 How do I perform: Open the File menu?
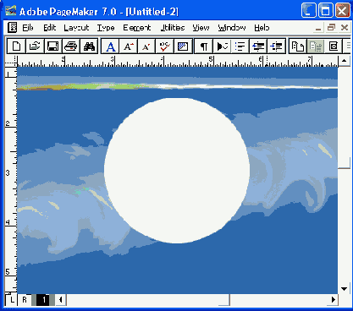point(28,28)
